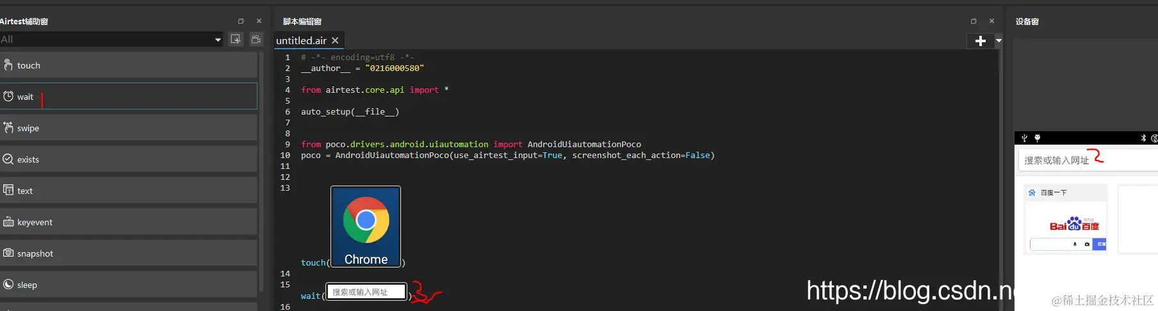Click the AndroidUiautomationPoco import text
This screenshot has width=1158, height=311.
tap(584, 144)
